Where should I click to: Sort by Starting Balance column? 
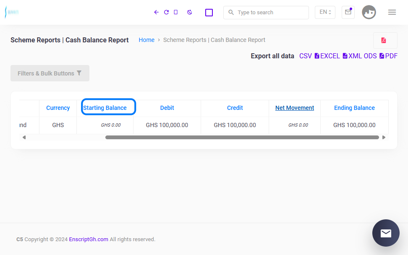[x=105, y=108]
